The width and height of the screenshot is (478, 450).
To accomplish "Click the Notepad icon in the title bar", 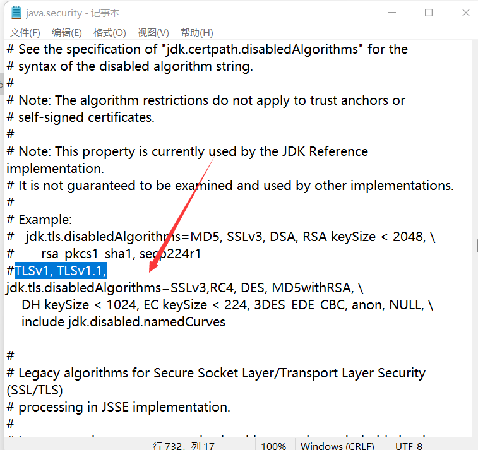I will click(x=16, y=13).
